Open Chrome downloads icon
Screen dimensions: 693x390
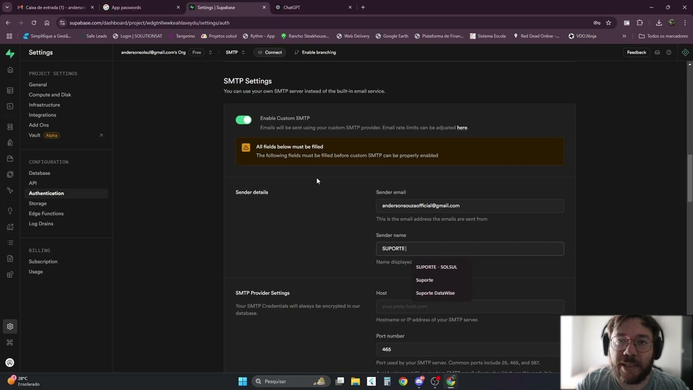pyautogui.click(x=659, y=23)
